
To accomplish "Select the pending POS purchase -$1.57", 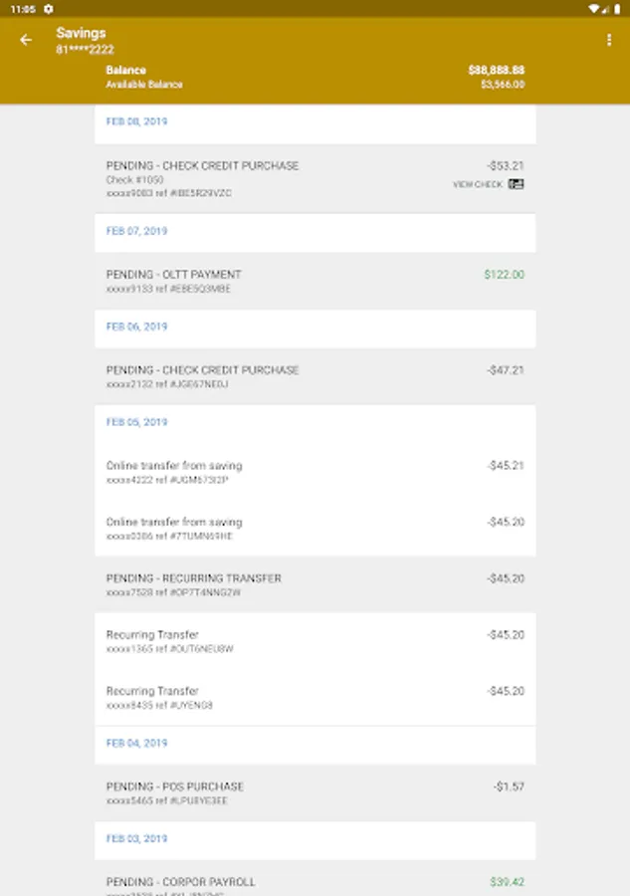I will click(x=315, y=792).
